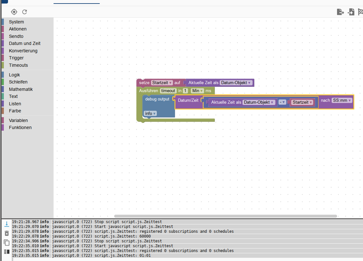Click the refresh icon in the toolbar
Viewport: 363px width, 261px height.
pyautogui.click(x=24, y=12)
